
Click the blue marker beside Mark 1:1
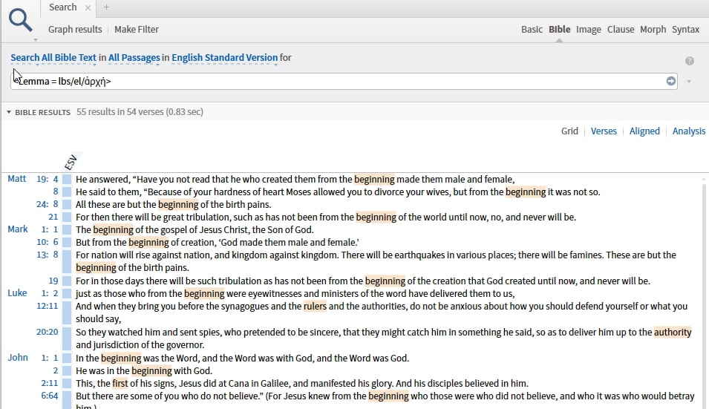(67, 229)
